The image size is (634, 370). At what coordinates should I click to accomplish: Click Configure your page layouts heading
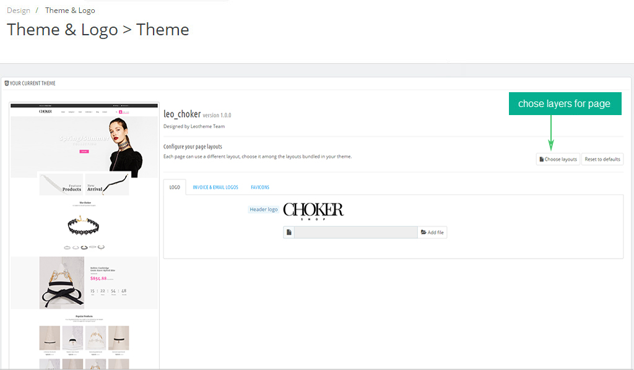(193, 147)
